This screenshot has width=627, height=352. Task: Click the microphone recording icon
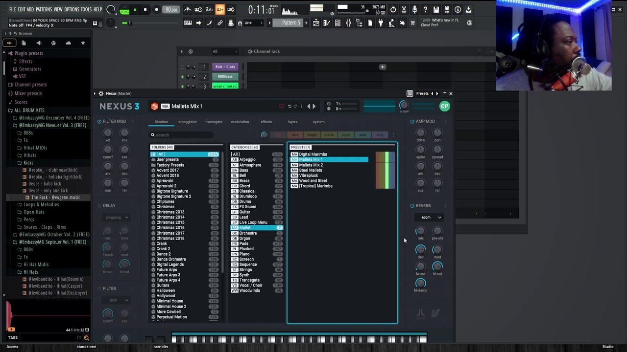414,9
